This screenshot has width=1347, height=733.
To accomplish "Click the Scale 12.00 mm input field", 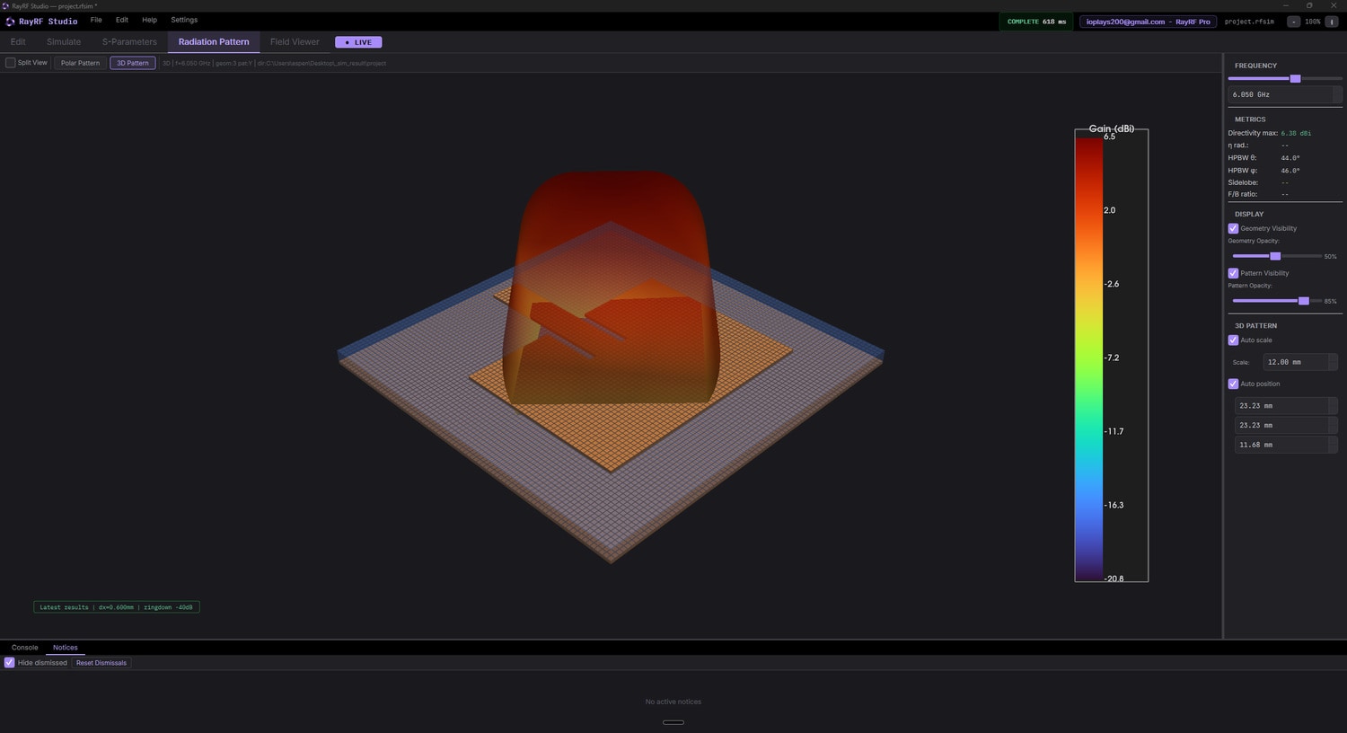I will 1299,362.
